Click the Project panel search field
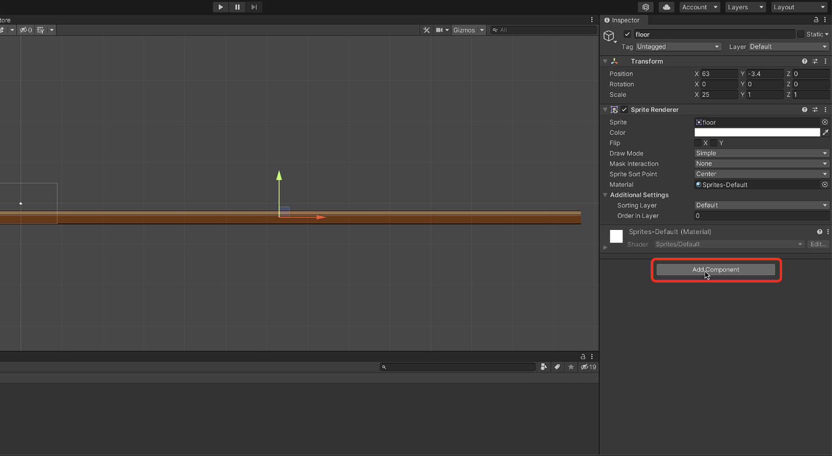This screenshot has height=456, width=832. (458, 367)
